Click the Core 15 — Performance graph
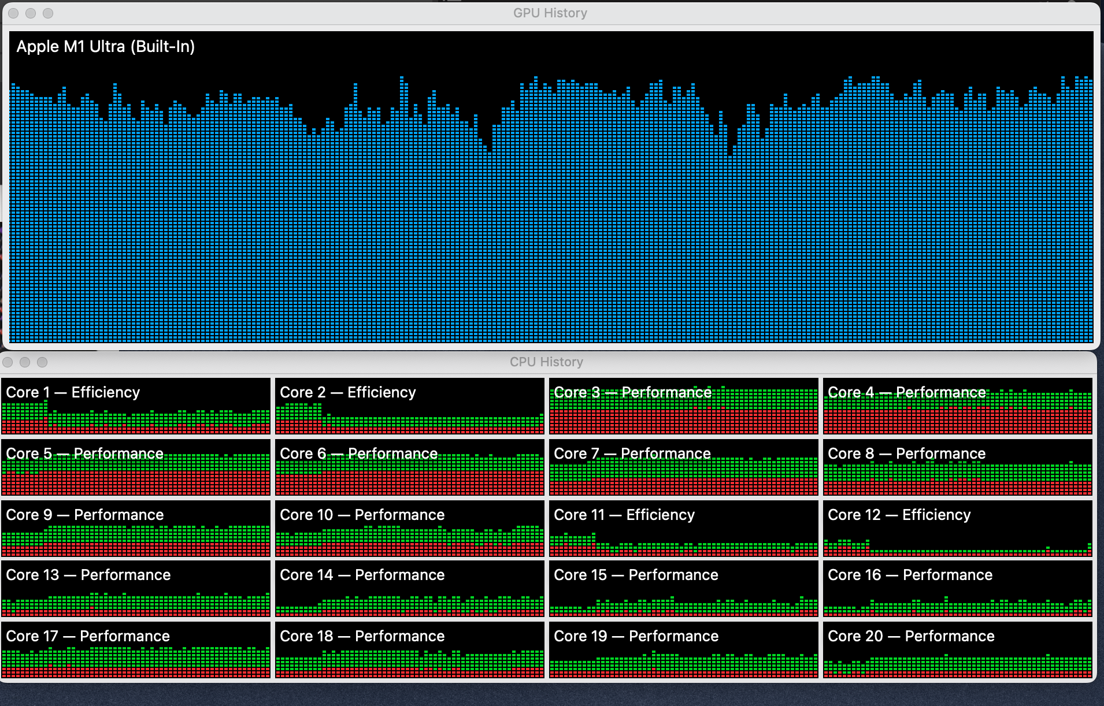 pyautogui.click(x=684, y=589)
